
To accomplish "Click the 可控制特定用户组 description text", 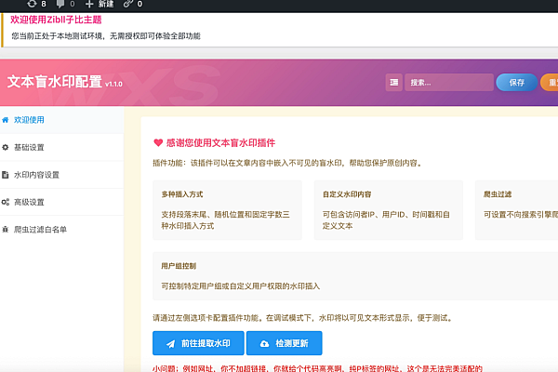I will [x=241, y=286].
